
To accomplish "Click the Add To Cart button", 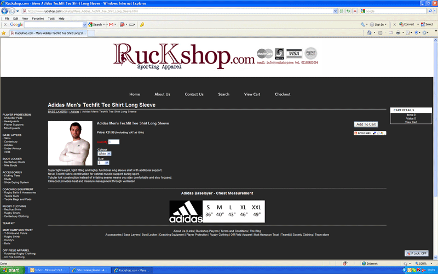I will coord(365,124).
